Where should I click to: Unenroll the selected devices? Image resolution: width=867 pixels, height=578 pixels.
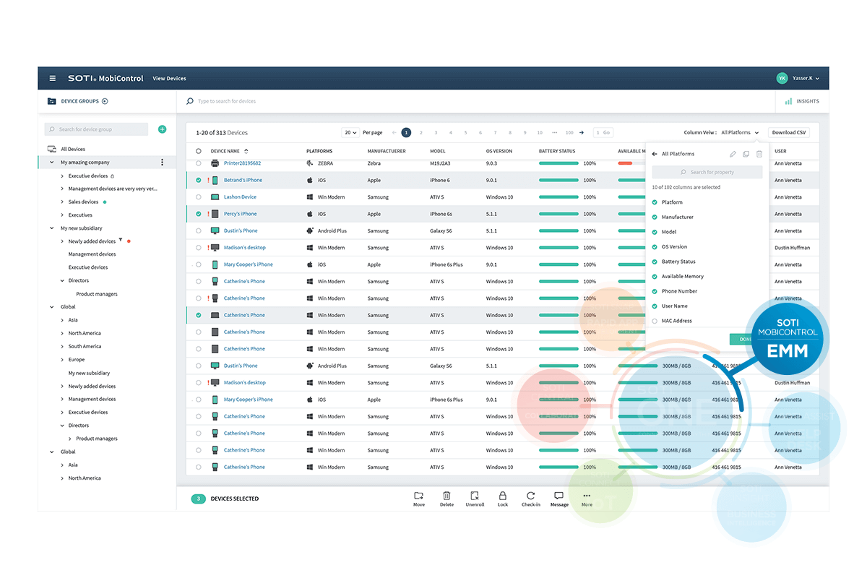(x=475, y=499)
